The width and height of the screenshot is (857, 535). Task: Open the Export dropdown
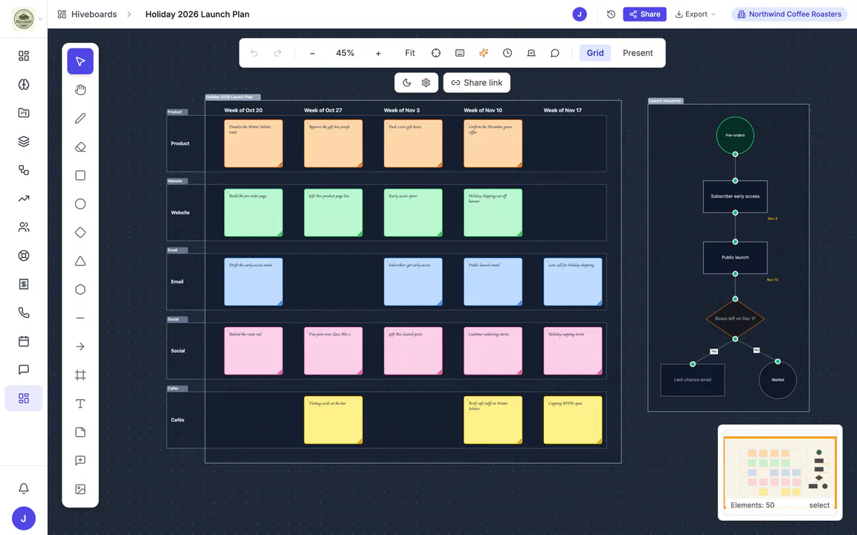click(696, 14)
